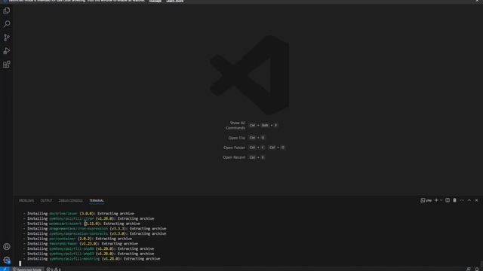Maximize the panel with chevron up
This screenshot has height=271, width=483.
[469, 200]
